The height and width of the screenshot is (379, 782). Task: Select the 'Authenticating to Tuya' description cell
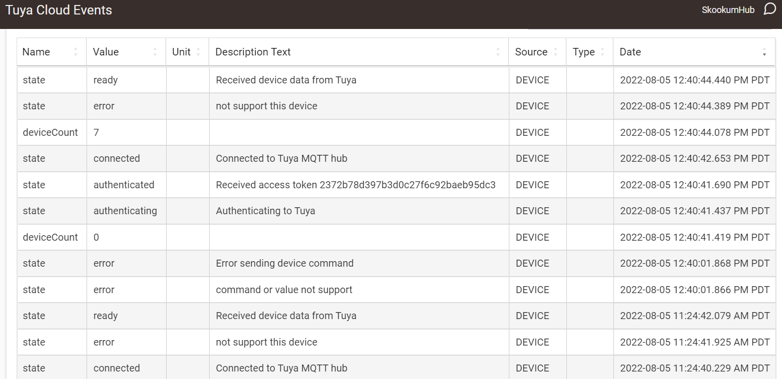[265, 211]
